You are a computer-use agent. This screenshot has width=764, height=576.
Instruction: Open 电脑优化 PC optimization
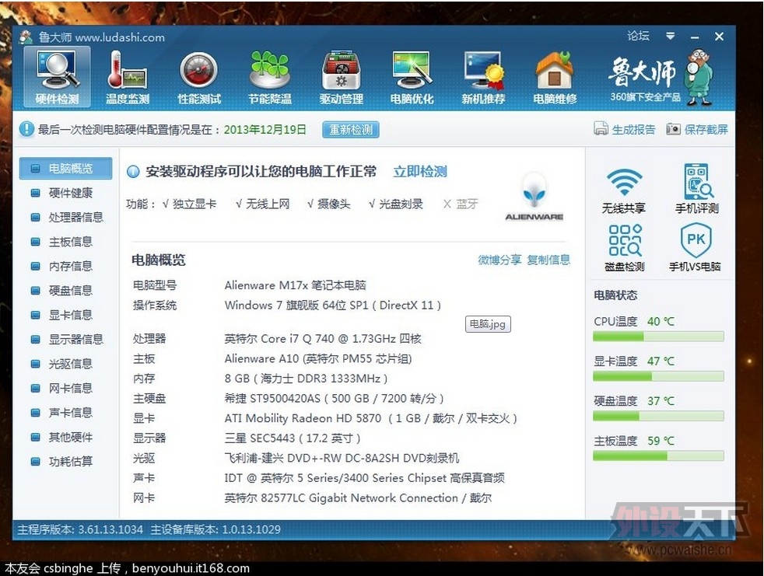tap(412, 77)
